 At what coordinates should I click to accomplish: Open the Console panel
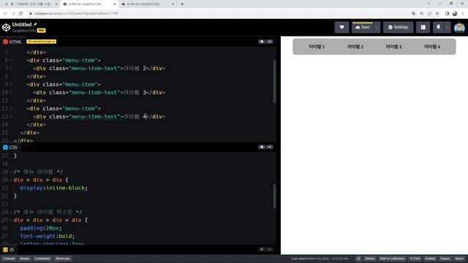click(x=9, y=259)
